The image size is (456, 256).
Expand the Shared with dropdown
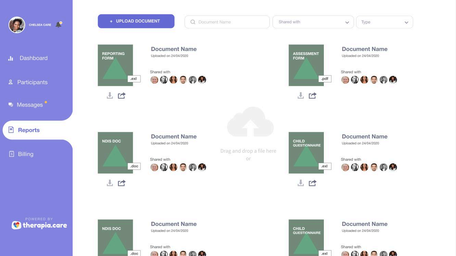point(313,22)
